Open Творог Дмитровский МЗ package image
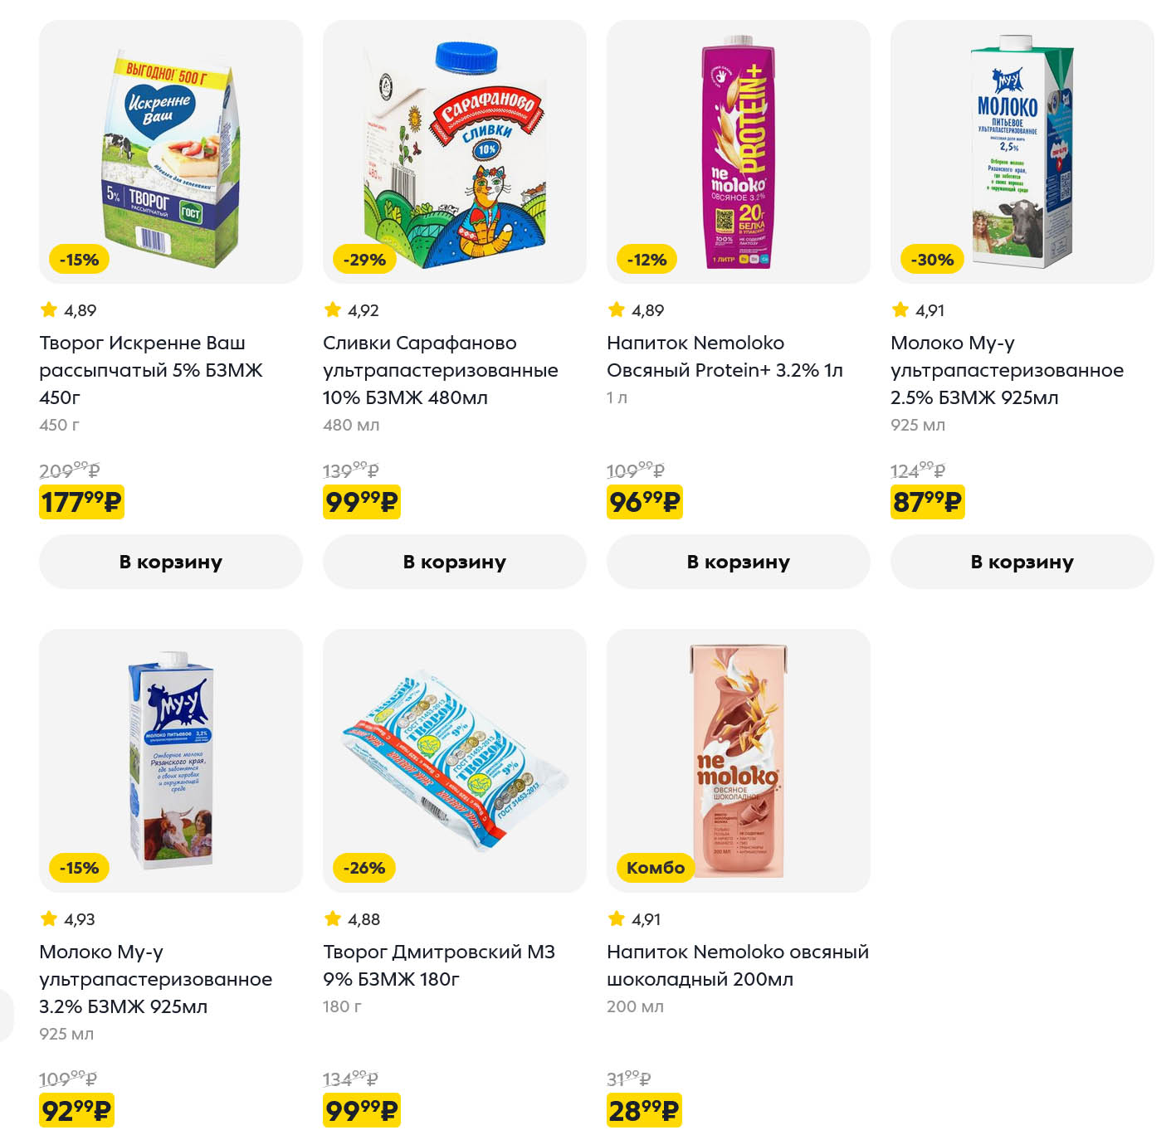This screenshot has width=1176, height=1135. coord(454,761)
